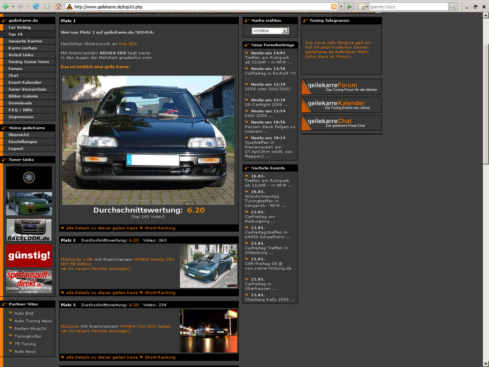Open the Platz 2 green CRX thumbnail
The height and width of the screenshot is (367, 489).
click(208, 266)
